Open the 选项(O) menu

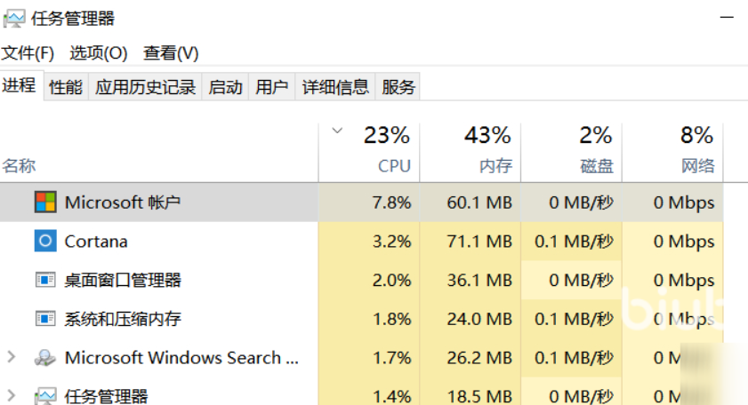pos(99,53)
